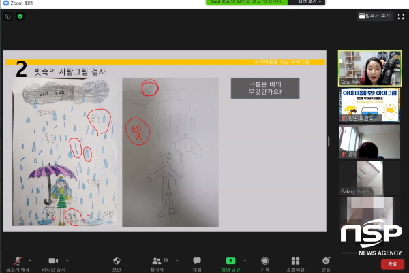Click the Record button
This screenshot has width=409, height=273.
(x=264, y=262)
